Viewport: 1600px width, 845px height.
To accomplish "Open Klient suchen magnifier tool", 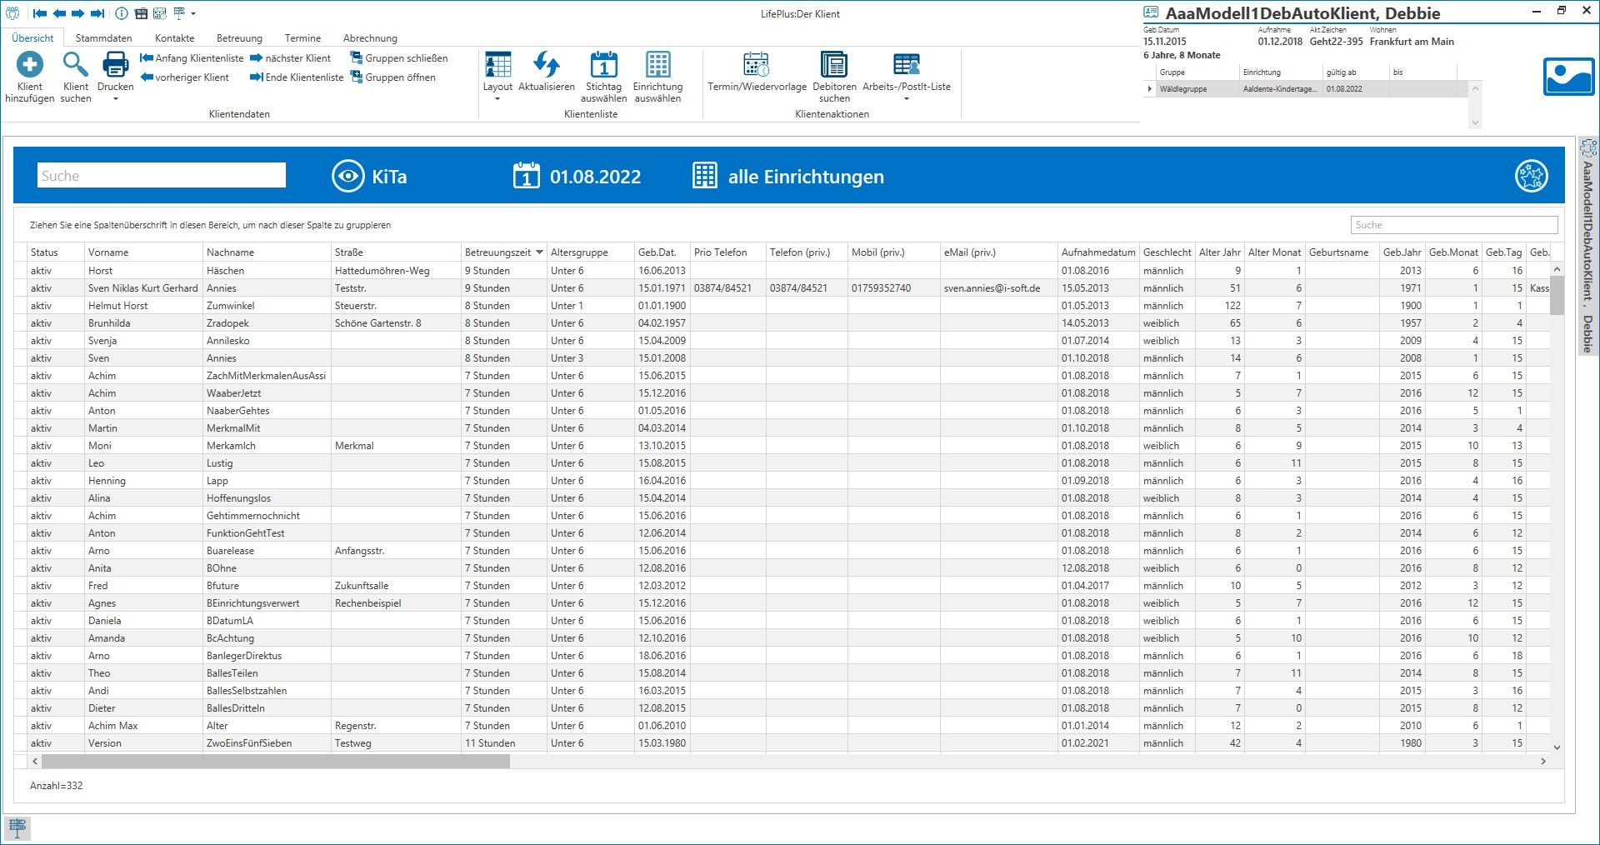I will [75, 65].
